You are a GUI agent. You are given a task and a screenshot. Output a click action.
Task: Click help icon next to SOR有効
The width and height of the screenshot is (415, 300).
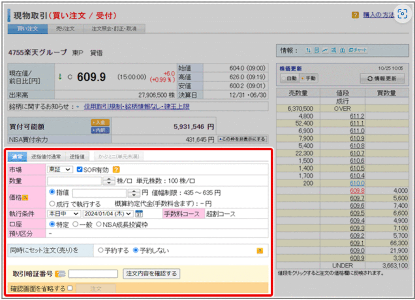116,170
